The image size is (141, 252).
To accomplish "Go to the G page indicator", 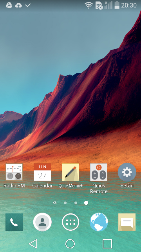I will coord(55,203).
